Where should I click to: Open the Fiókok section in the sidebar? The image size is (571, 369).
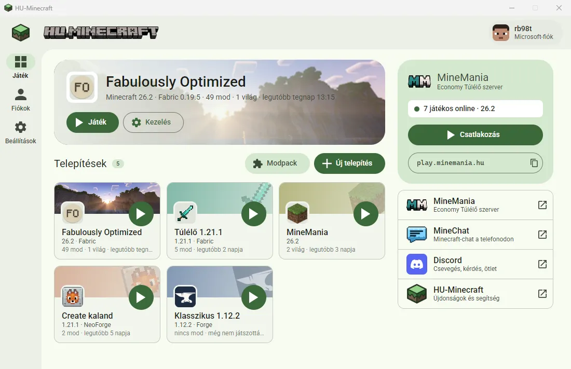20,100
